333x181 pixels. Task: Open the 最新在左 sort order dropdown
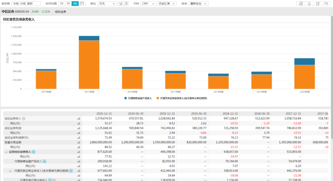[198, 4]
